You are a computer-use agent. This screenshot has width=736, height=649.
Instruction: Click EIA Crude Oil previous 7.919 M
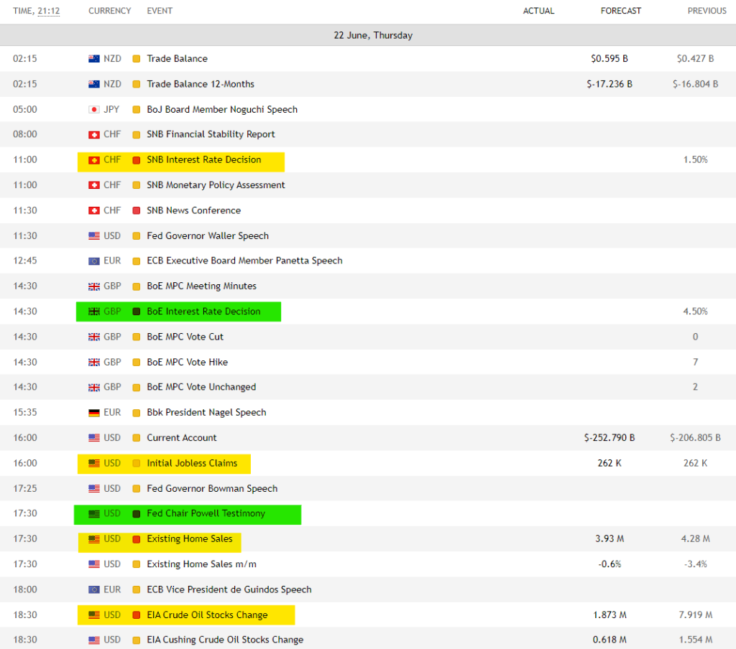pos(695,615)
